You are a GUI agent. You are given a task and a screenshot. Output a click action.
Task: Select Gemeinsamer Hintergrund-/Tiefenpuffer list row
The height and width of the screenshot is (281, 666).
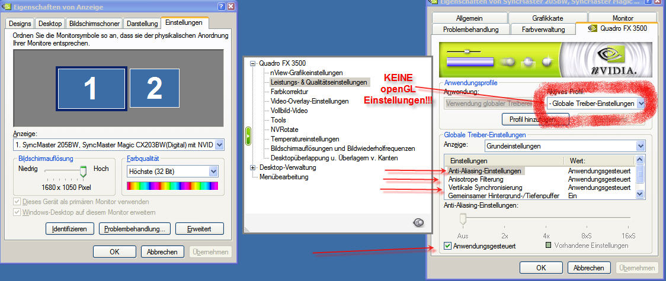tap(539, 195)
